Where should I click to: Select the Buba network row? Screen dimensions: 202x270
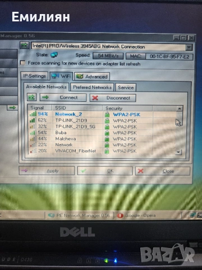(102, 133)
